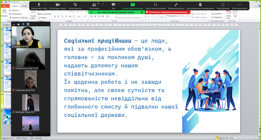This screenshot has height=140, width=261.
Task: Toggle bold formatting Ж in ribbon
Action: coord(55,17)
